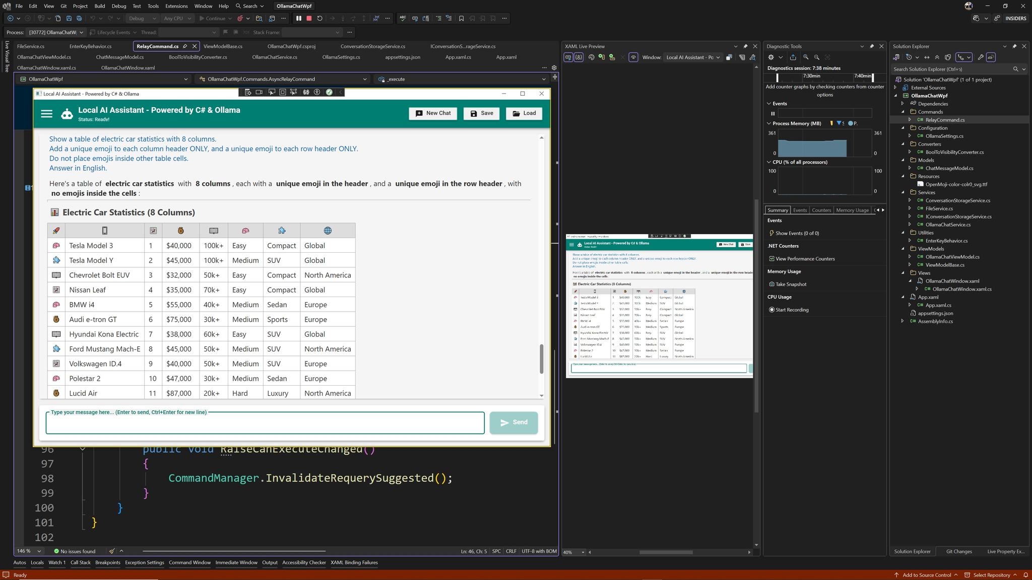The width and height of the screenshot is (1032, 580).
Task: Toggle bookmark icon in the main toolbar
Action: 461,19
